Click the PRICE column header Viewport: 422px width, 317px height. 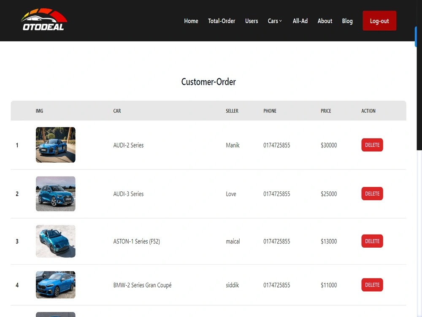pos(326,111)
